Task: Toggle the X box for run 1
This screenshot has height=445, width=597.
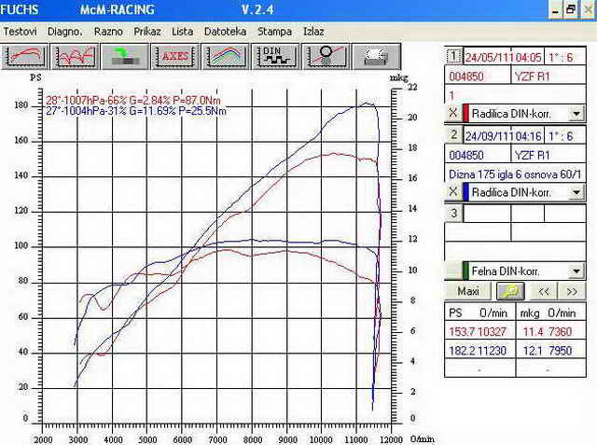Action: coord(452,113)
